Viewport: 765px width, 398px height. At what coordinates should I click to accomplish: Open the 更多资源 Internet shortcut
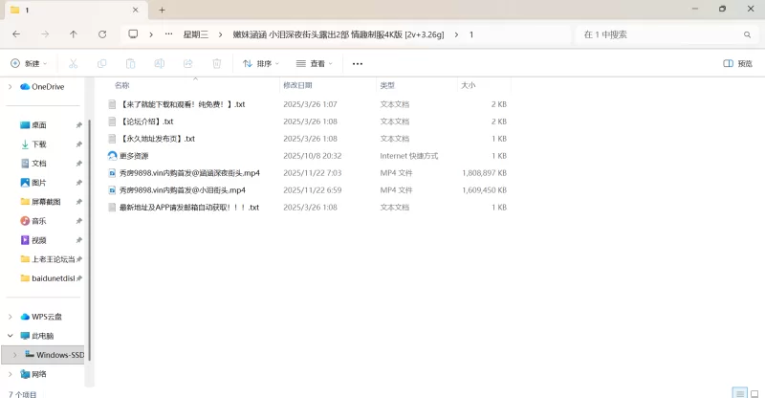pos(134,156)
